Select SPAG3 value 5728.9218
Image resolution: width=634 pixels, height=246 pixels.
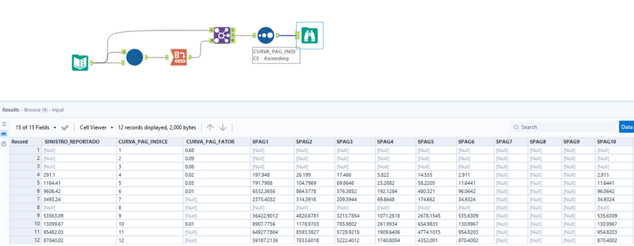point(355,232)
